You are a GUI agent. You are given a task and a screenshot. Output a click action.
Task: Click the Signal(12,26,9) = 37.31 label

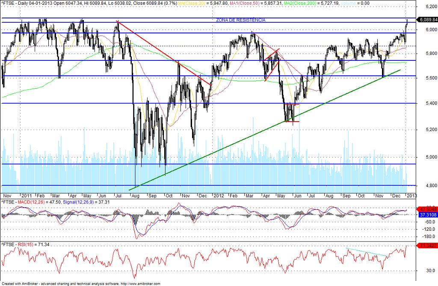point(86,202)
